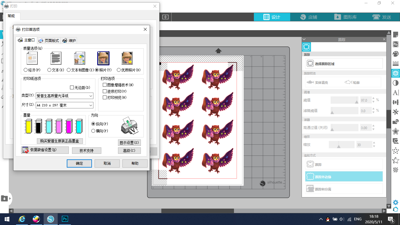
Task: Click the Trace icon at panel top
Action: pyautogui.click(x=307, y=47)
